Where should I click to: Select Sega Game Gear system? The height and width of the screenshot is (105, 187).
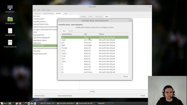(39, 35)
